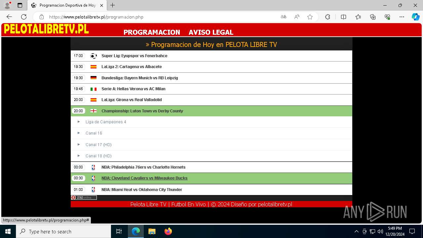Toggle split screen view icon
Viewport: 423px width, 238px height.
click(x=343, y=17)
